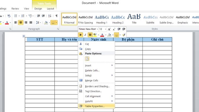
Task: Click the Clear Formatting icon in ribbon
Action: pos(9,16)
